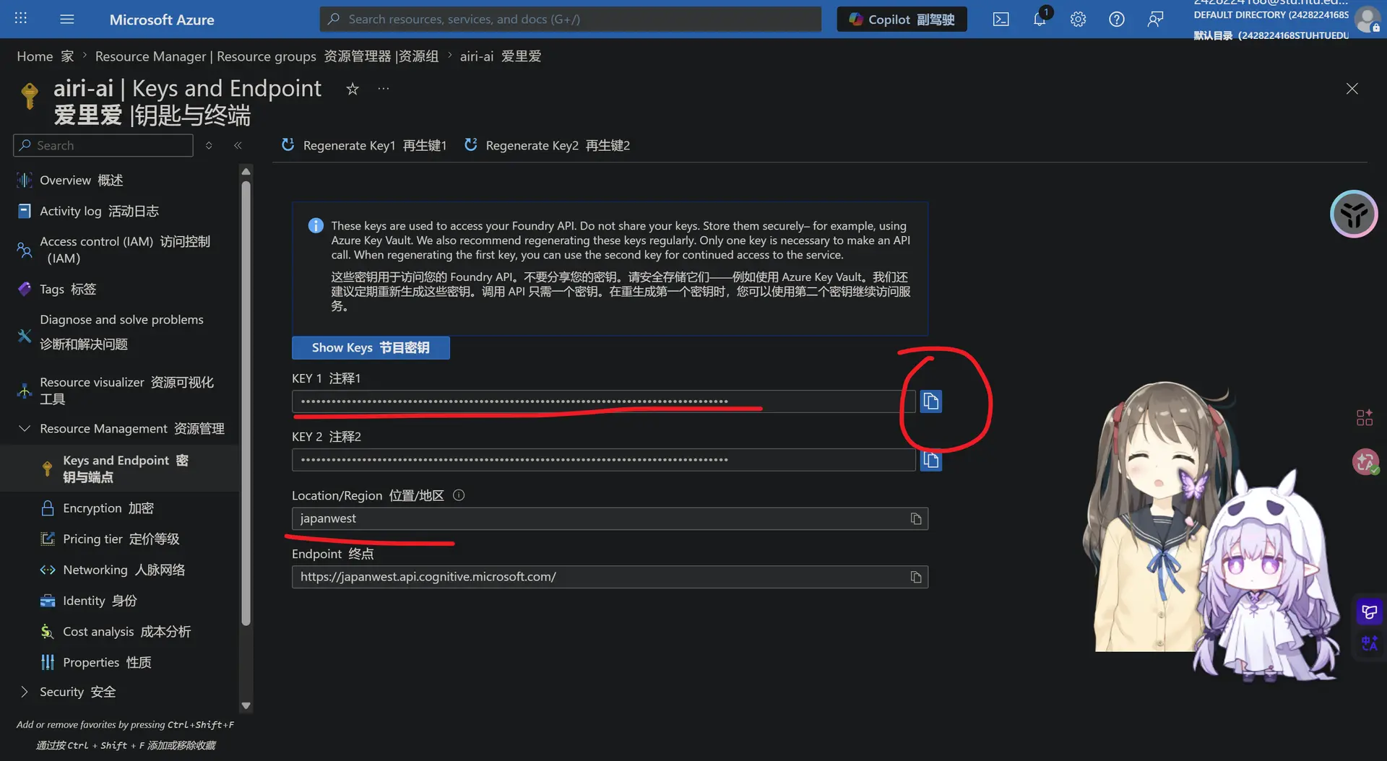Expand the Security section

25,692
